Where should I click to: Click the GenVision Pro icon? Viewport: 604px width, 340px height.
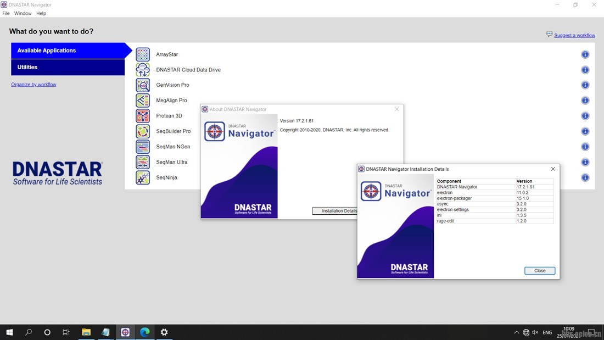tap(143, 85)
